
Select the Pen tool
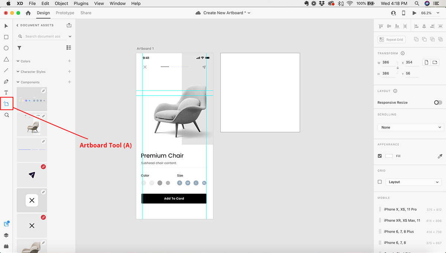6,81
